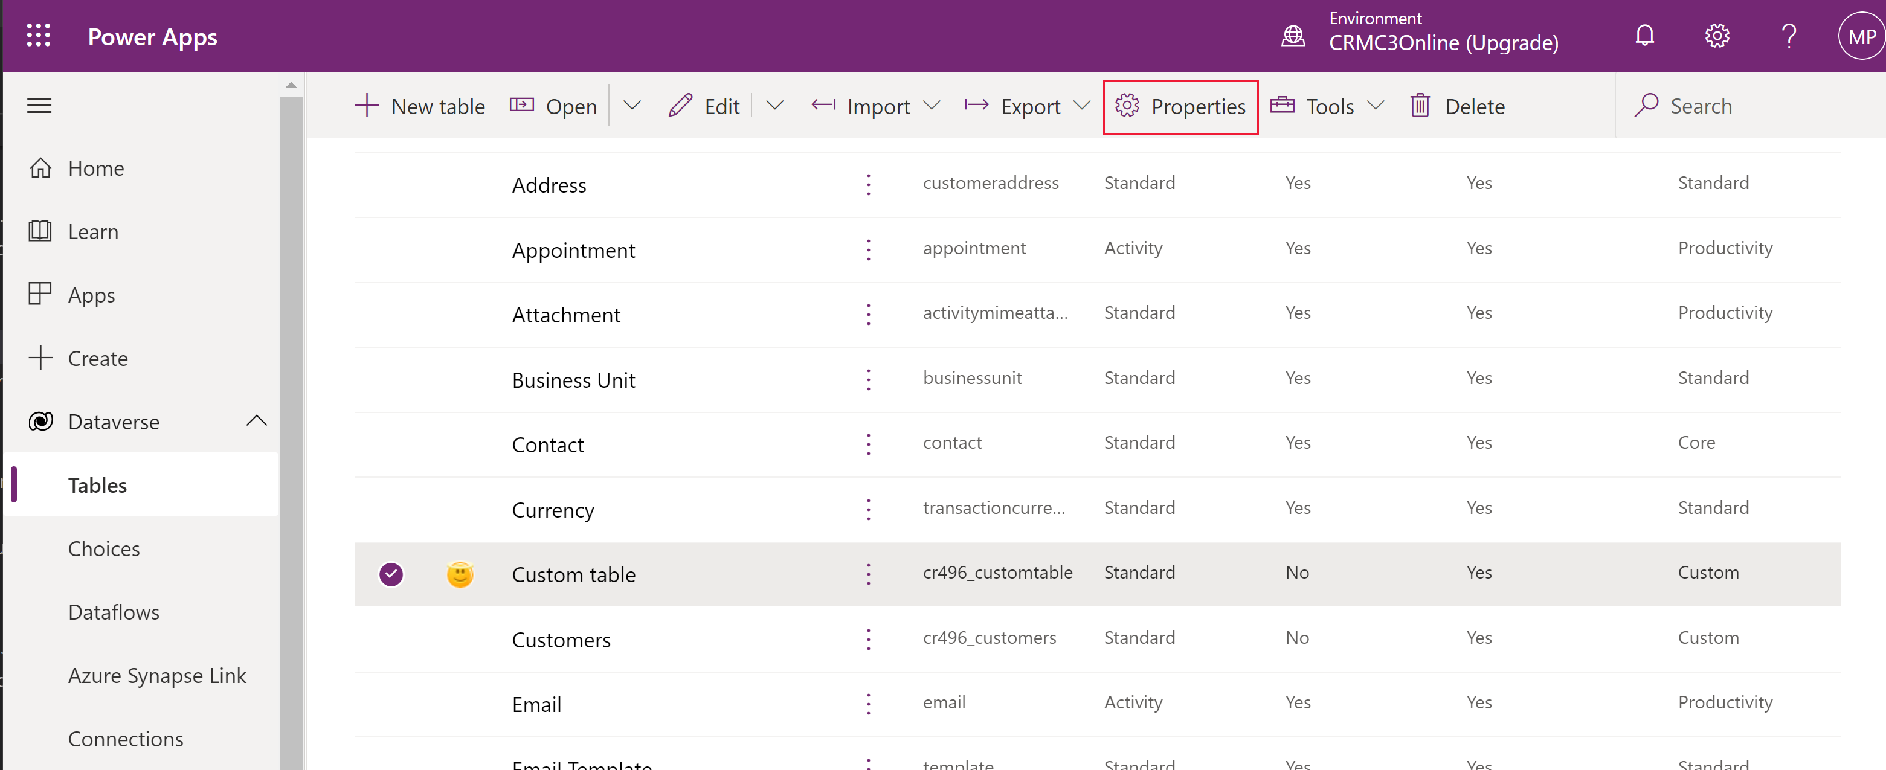The height and width of the screenshot is (770, 1886).
Task: Expand the Import dropdown arrow
Action: pos(933,106)
